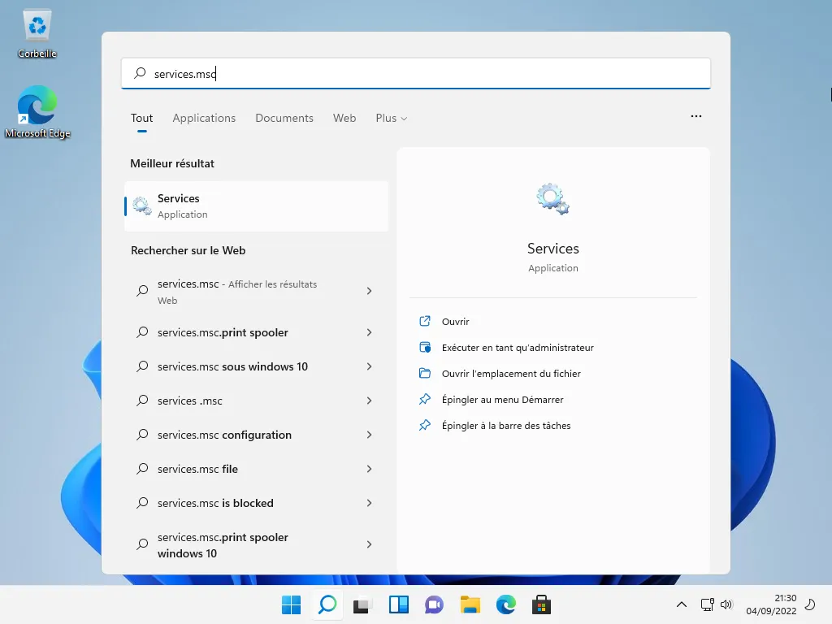Screen dimensions: 832x624
Task: Expand 'services.msc is blocked' suggestion arrow
Action: (369, 503)
